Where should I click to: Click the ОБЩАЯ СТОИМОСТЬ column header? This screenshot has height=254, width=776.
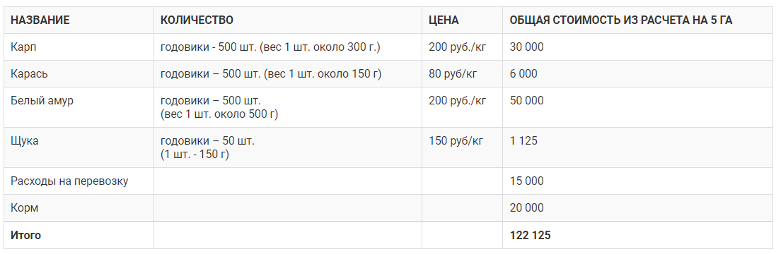coord(621,20)
